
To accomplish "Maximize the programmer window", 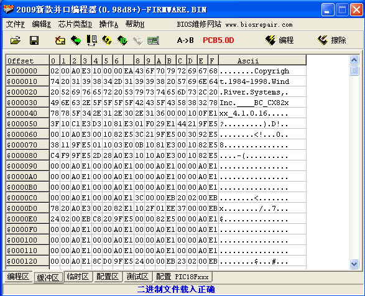I will (x=342, y=10).
